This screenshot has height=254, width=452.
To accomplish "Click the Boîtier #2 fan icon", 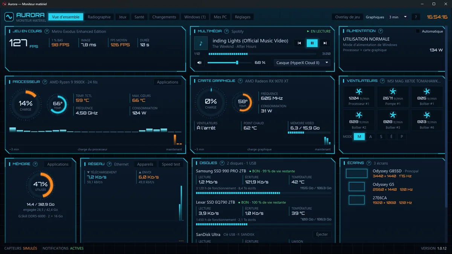I will [359, 115].
